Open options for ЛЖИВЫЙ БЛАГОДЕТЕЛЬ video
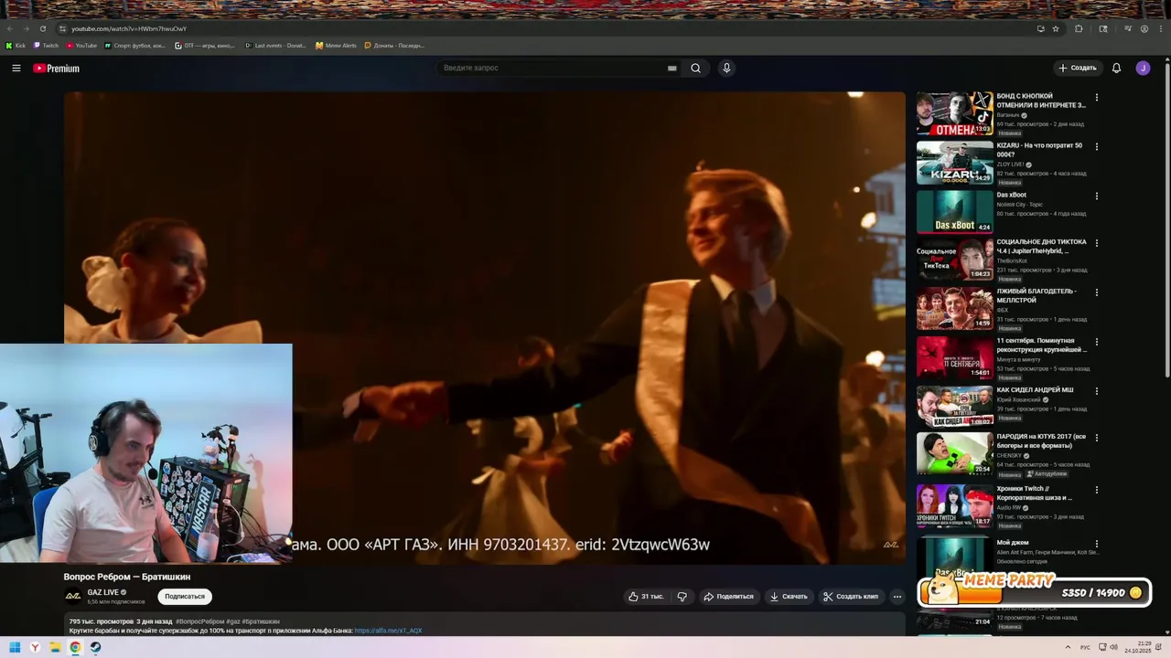 [x=1096, y=292]
